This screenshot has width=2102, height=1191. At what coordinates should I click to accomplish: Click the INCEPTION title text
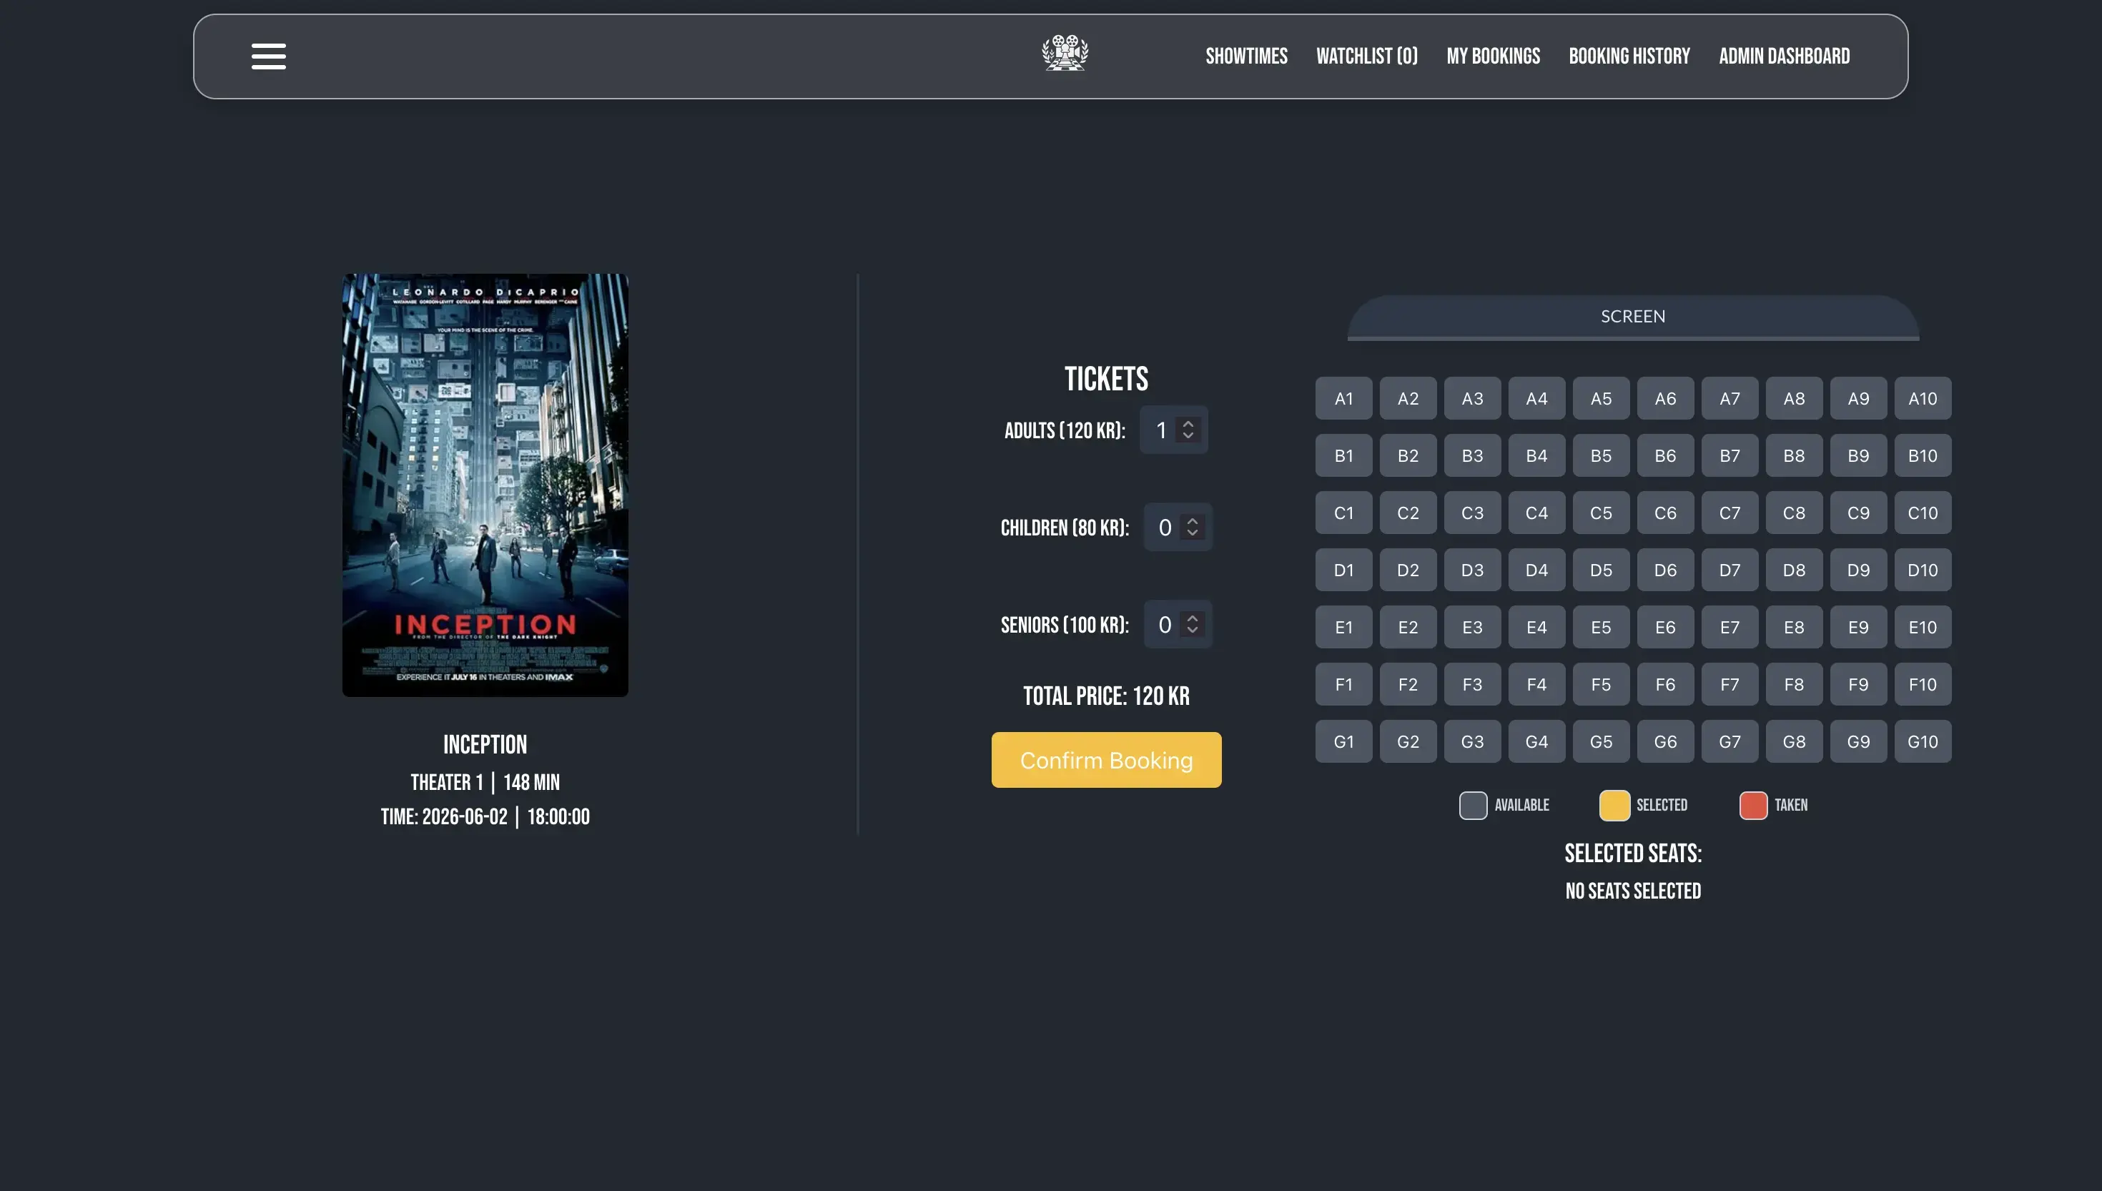(485, 744)
